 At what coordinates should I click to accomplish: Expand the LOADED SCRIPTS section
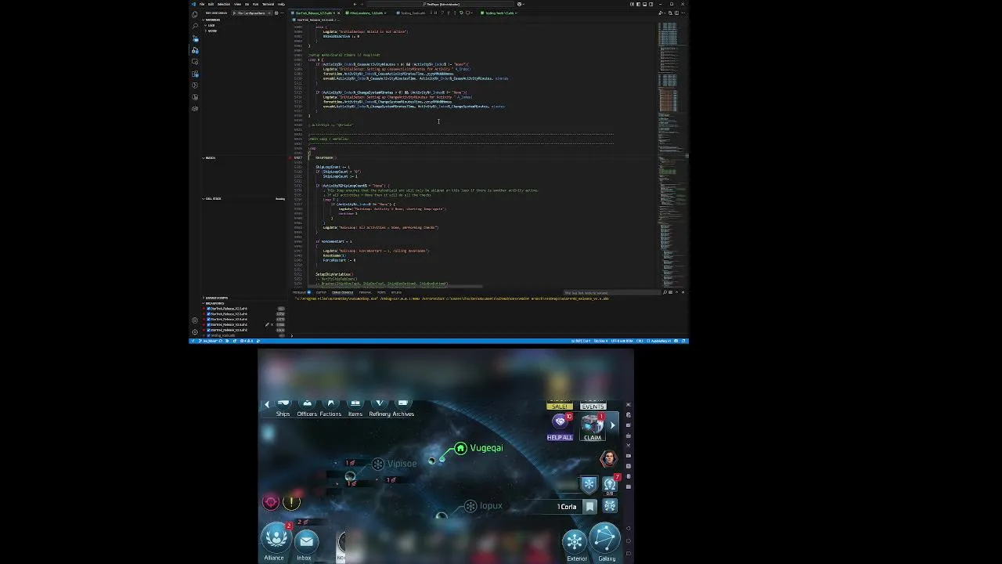[215, 298]
